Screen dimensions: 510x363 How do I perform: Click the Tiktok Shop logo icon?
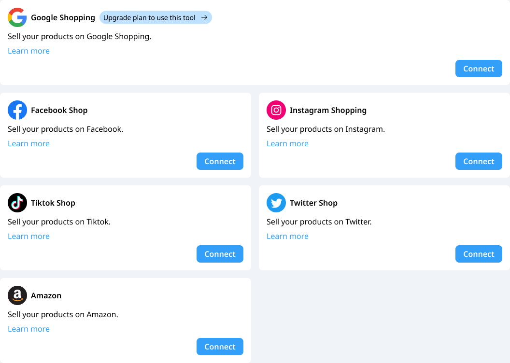[x=17, y=203]
